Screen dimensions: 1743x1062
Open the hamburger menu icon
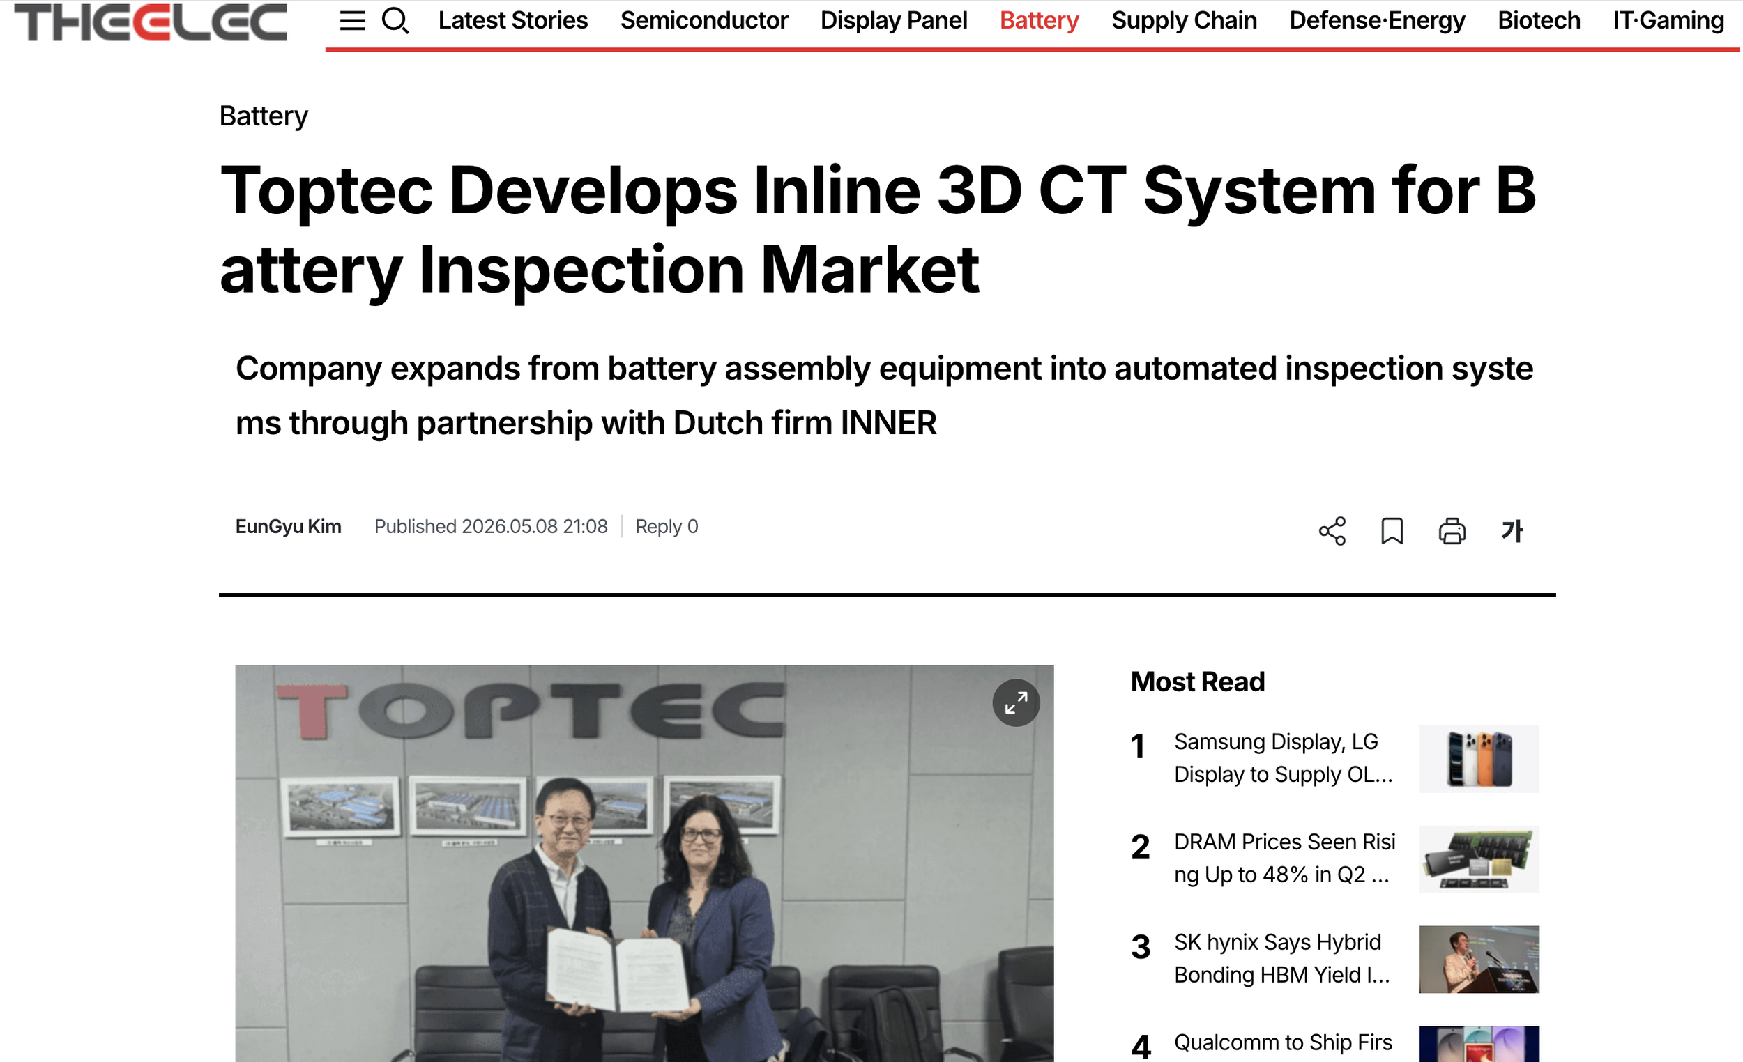coord(352,21)
